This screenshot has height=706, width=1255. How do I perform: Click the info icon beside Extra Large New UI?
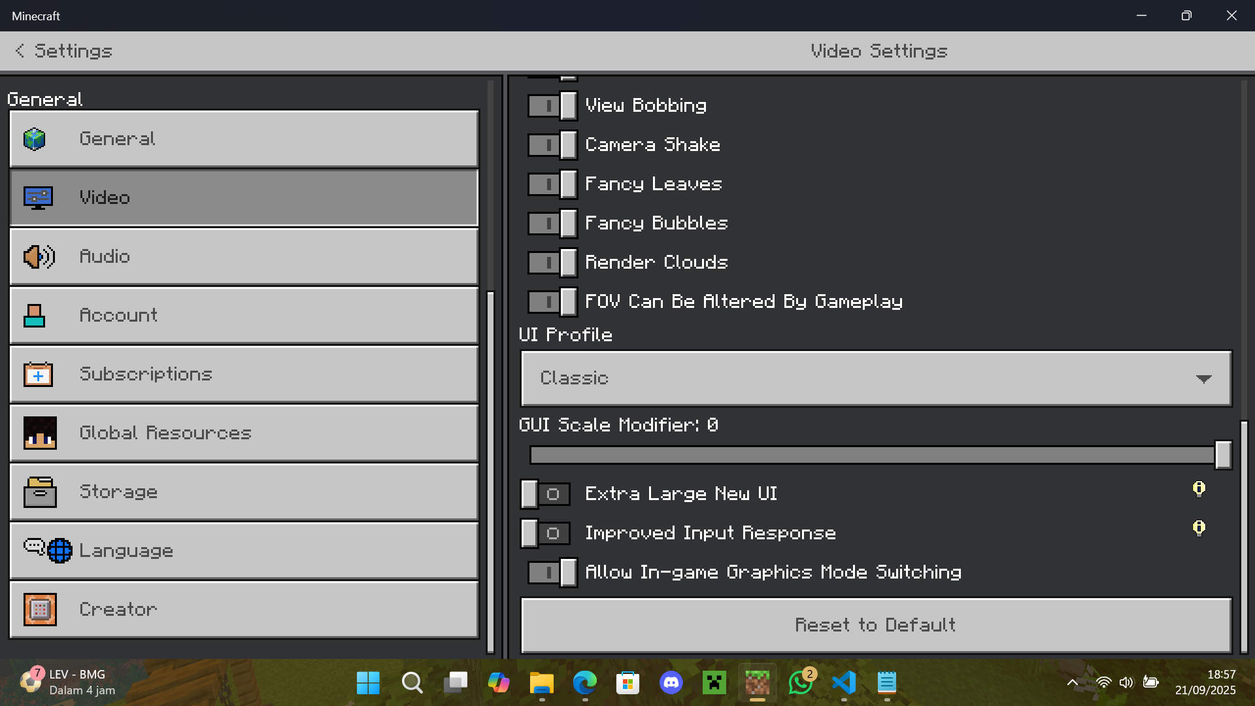1199,489
